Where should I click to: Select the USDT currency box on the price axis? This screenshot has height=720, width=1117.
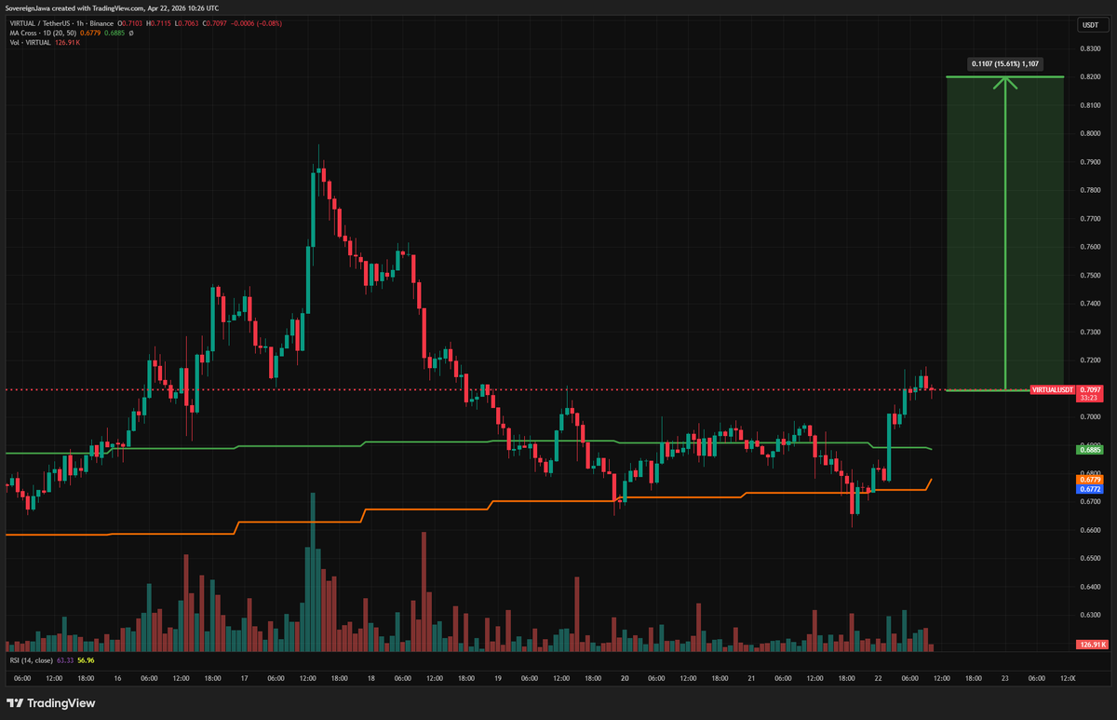(x=1089, y=24)
